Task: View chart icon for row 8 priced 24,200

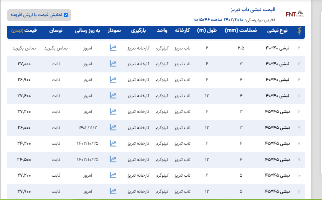Action: pyautogui.click(x=113, y=143)
